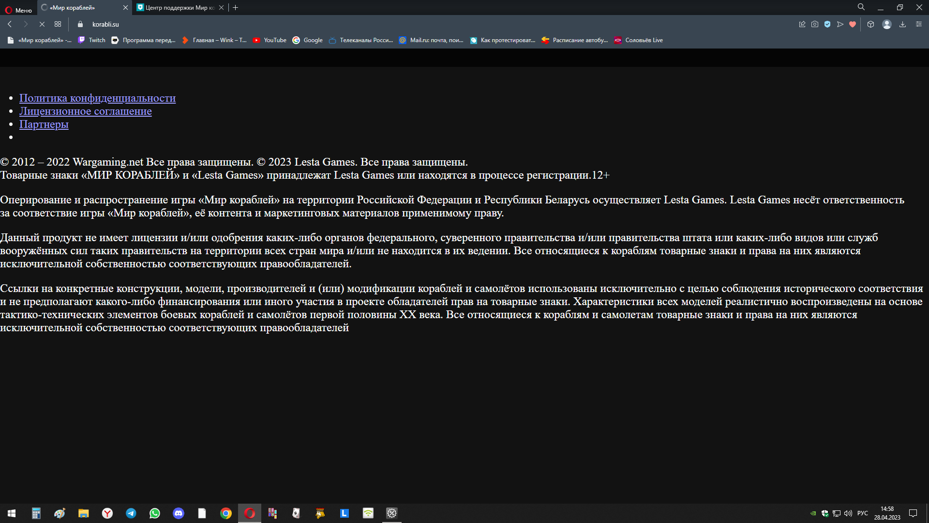Open the Политика конфиденциальности link
Screen dimensions: 929x523
(97, 98)
